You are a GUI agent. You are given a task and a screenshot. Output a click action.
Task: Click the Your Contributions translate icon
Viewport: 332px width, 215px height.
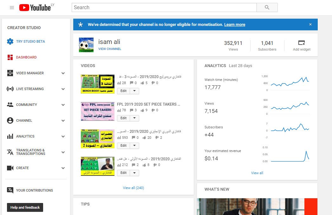click(10, 190)
